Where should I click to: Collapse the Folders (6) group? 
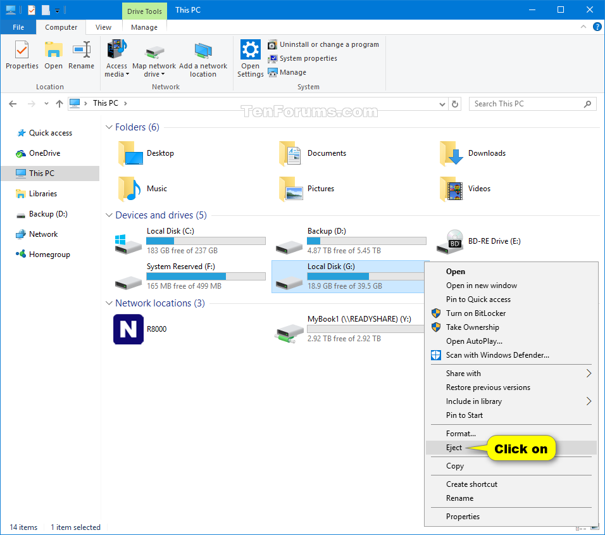[x=109, y=127]
